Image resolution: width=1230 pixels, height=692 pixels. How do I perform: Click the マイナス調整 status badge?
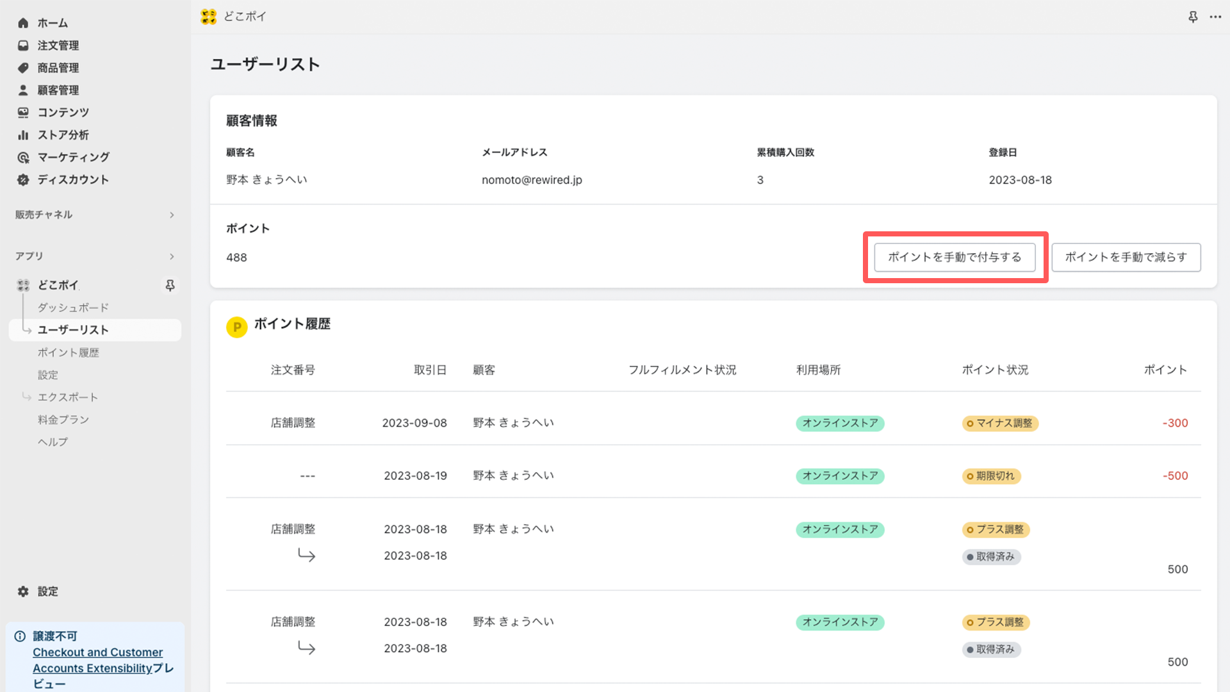point(1000,424)
